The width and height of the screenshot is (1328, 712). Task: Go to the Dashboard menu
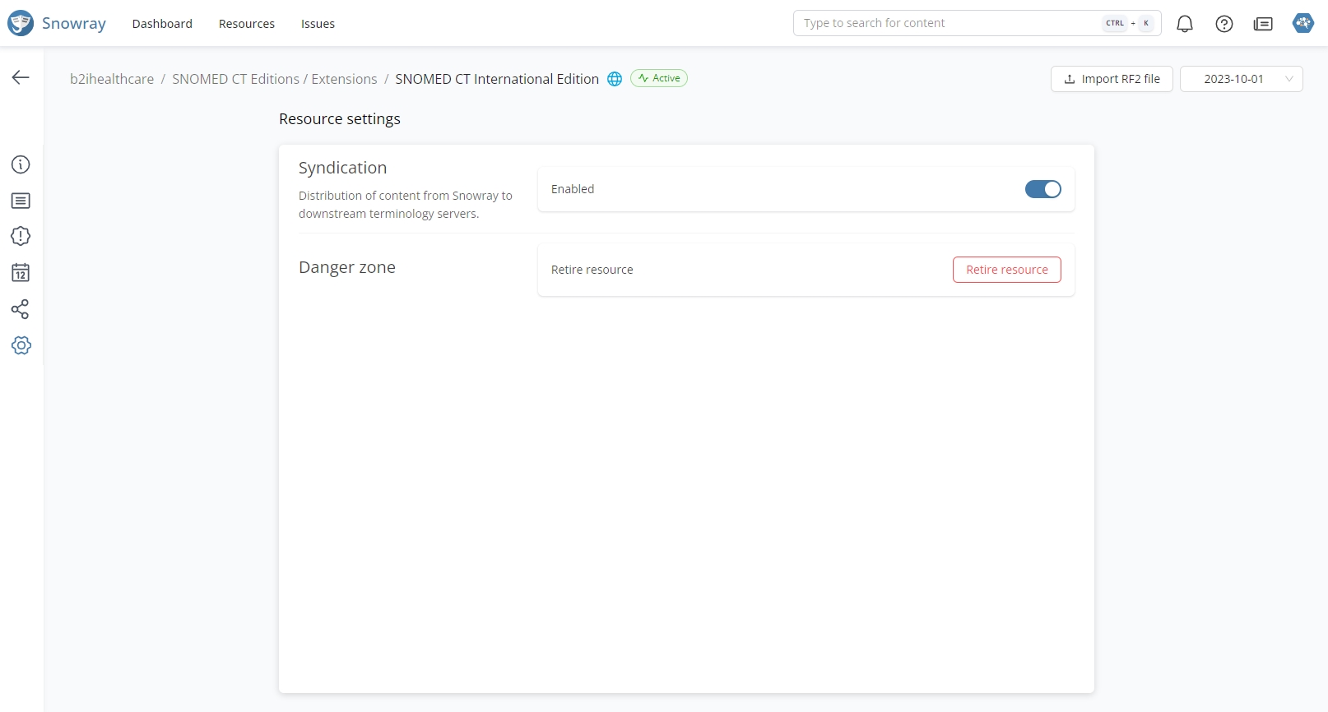pyautogui.click(x=162, y=24)
